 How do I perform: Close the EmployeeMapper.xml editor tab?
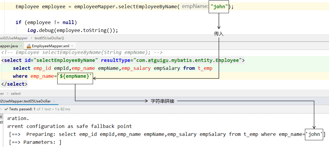tap(72, 46)
